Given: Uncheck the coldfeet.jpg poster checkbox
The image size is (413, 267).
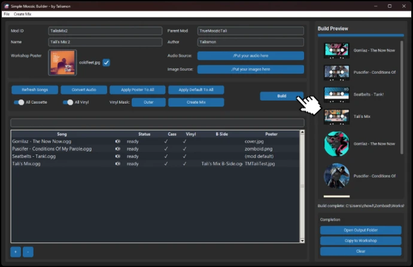Looking at the screenshot, I should [x=106, y=62].
